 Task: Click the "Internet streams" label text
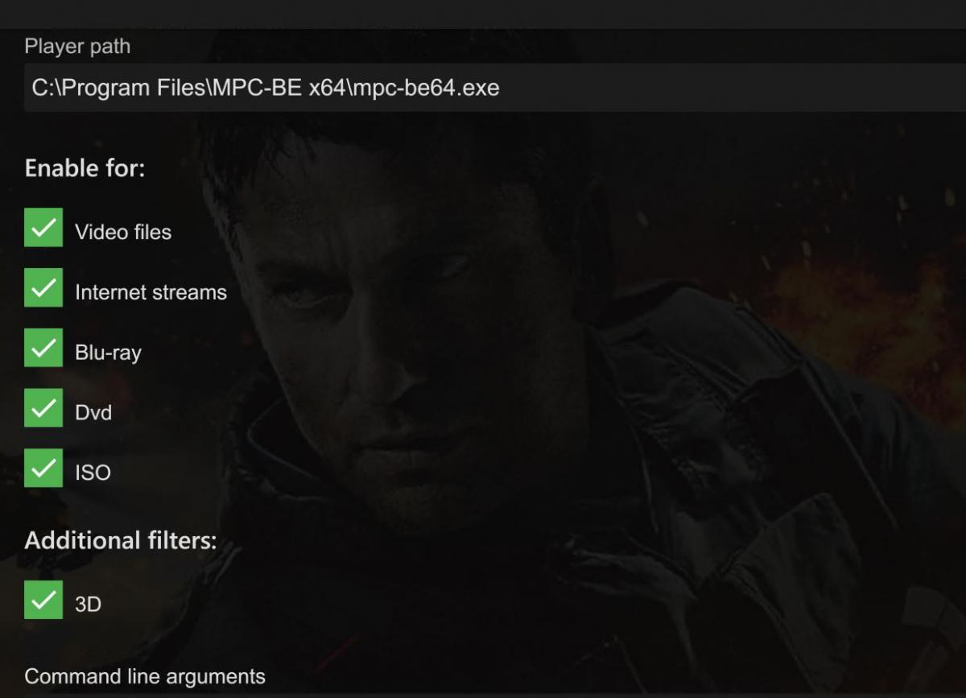click(x=151, y=292)
